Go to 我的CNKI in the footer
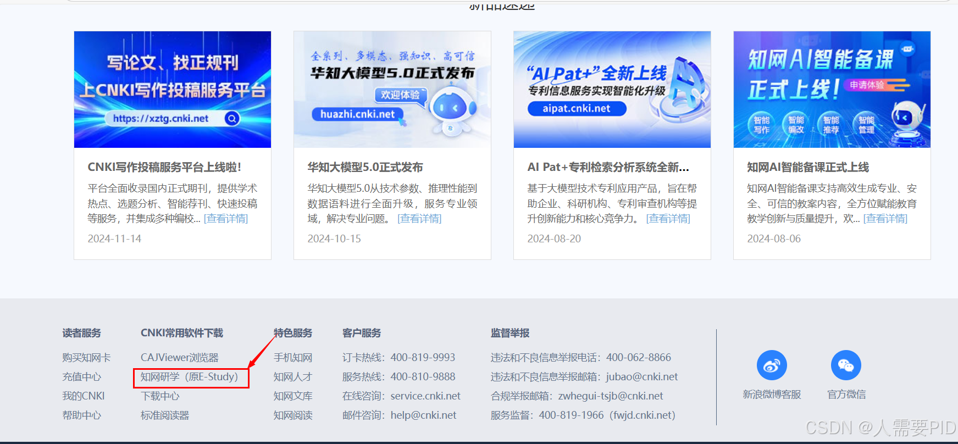 coord(84,396)
